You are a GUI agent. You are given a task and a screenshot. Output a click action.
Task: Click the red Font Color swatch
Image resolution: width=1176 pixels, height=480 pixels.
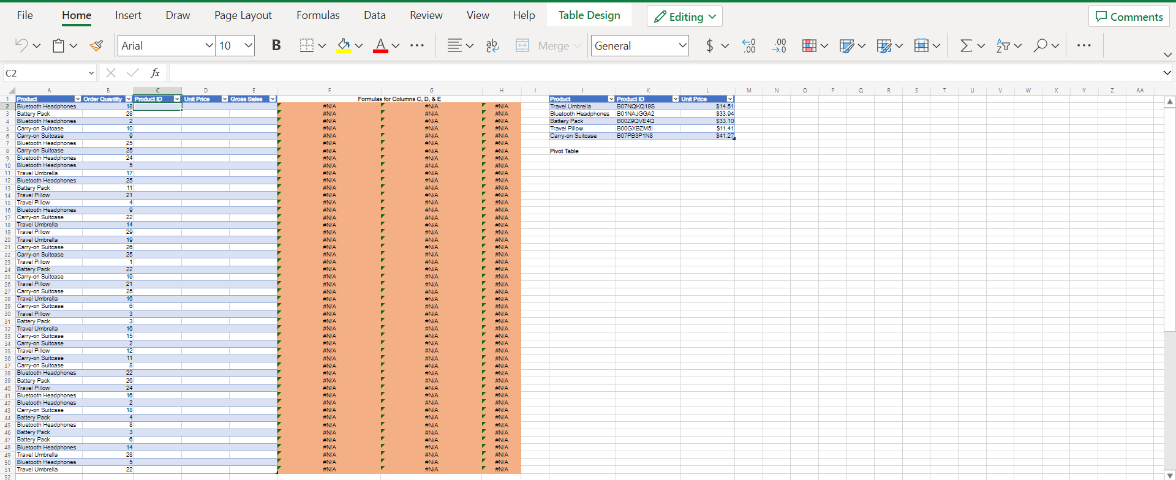[380, 45]
